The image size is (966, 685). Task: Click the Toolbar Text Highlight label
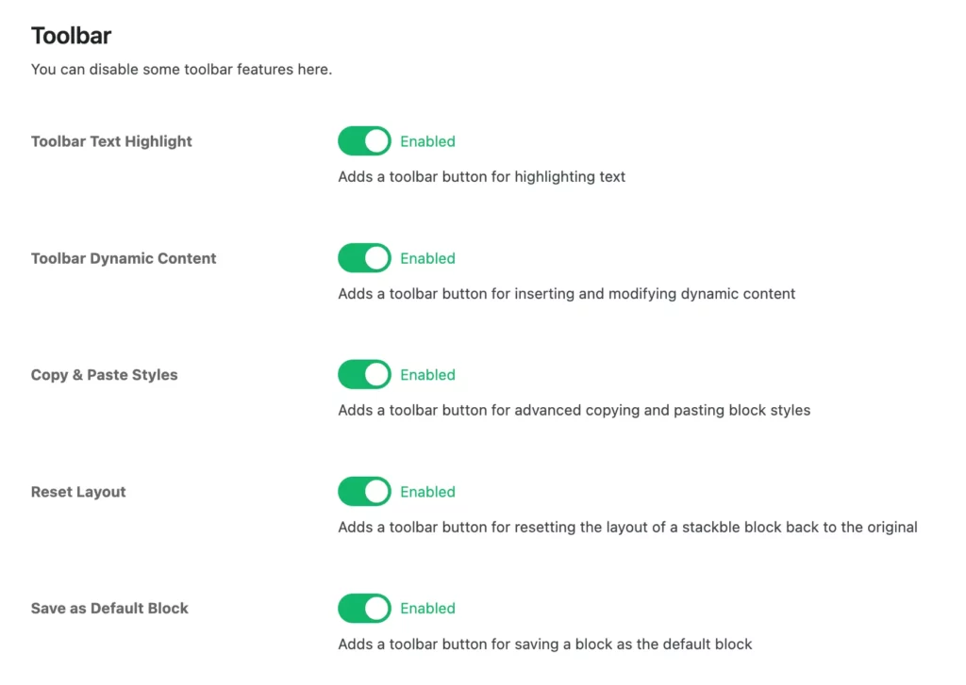click(x=111, y=141)
